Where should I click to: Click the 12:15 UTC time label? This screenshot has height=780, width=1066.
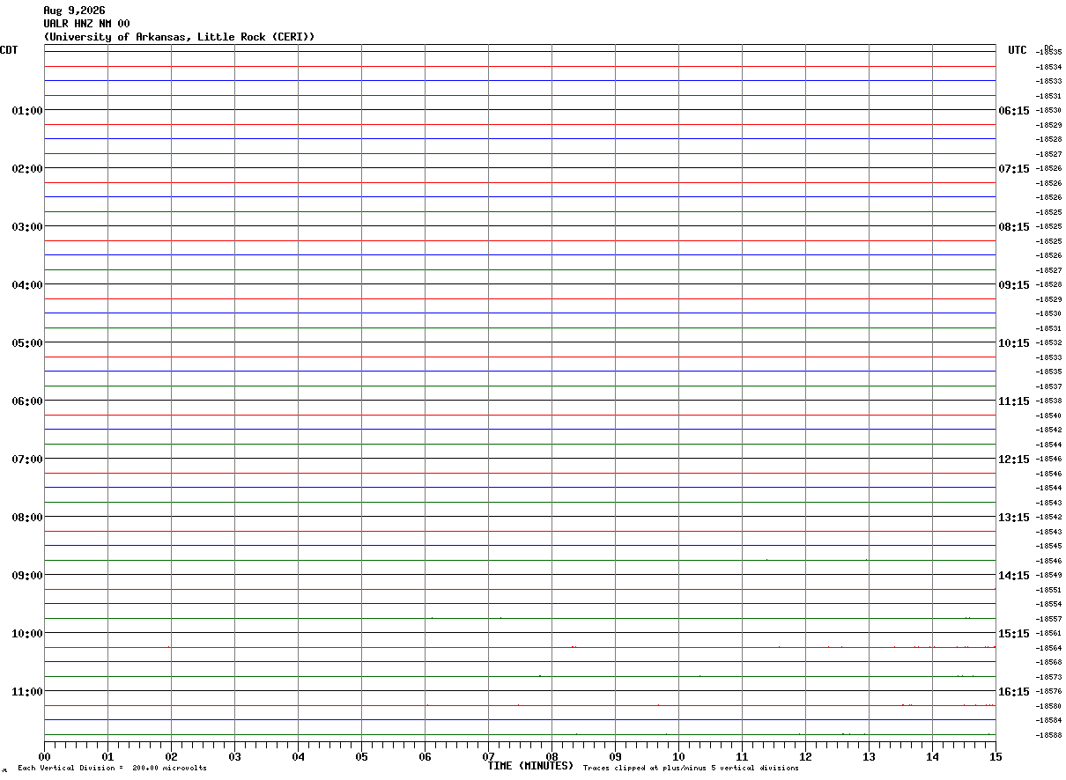click(1013, 460)
